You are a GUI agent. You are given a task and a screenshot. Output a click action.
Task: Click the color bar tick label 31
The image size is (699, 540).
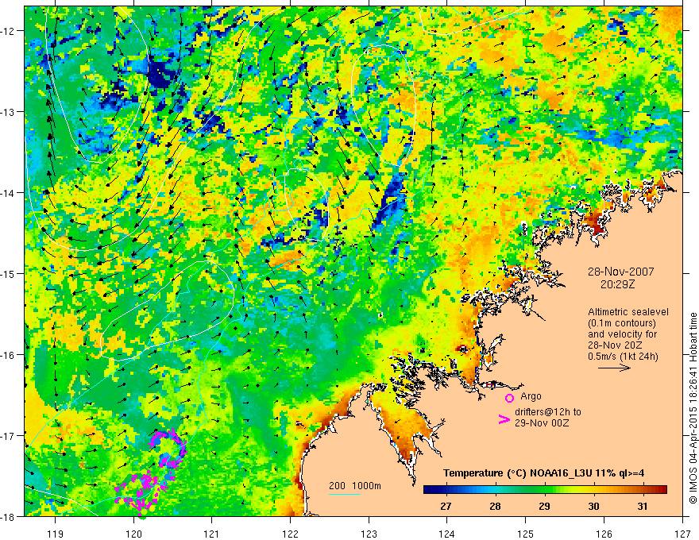643,506
